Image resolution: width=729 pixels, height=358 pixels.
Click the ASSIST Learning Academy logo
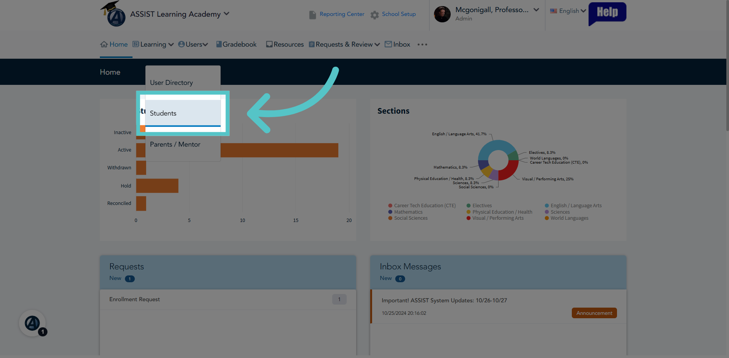(x=113, y=14)
